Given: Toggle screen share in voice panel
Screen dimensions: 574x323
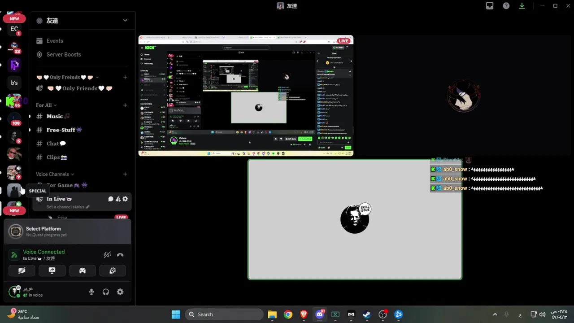Looking at the screenshot, I should coord(52,271).
